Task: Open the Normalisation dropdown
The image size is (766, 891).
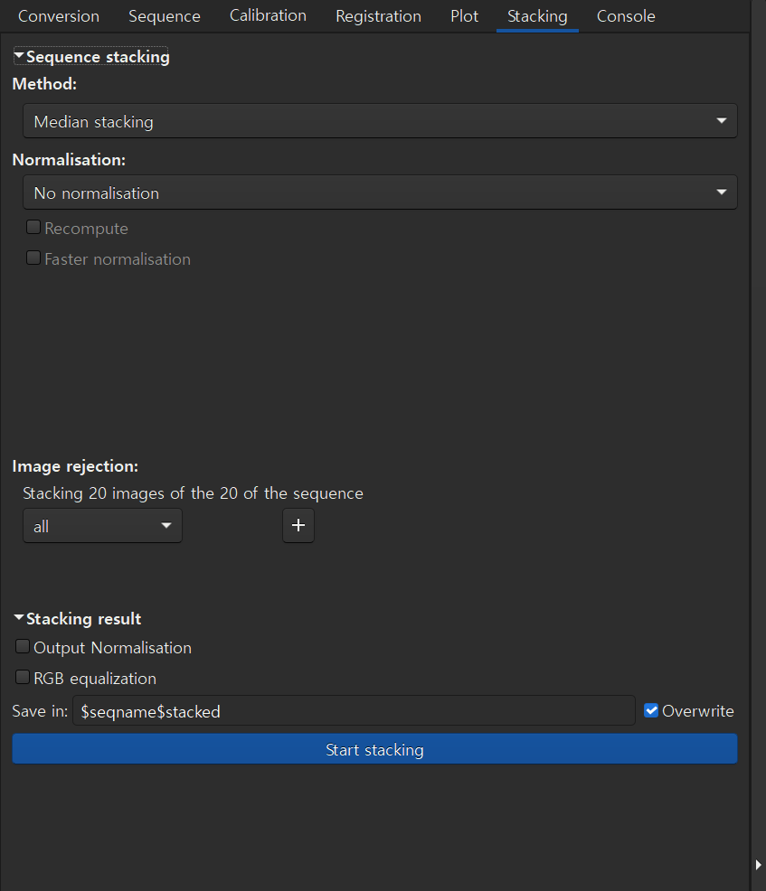Action: coord(380,192)
